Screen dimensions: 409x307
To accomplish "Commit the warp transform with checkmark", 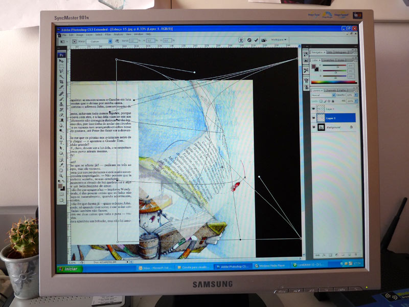I will click(x=256, y=40).
